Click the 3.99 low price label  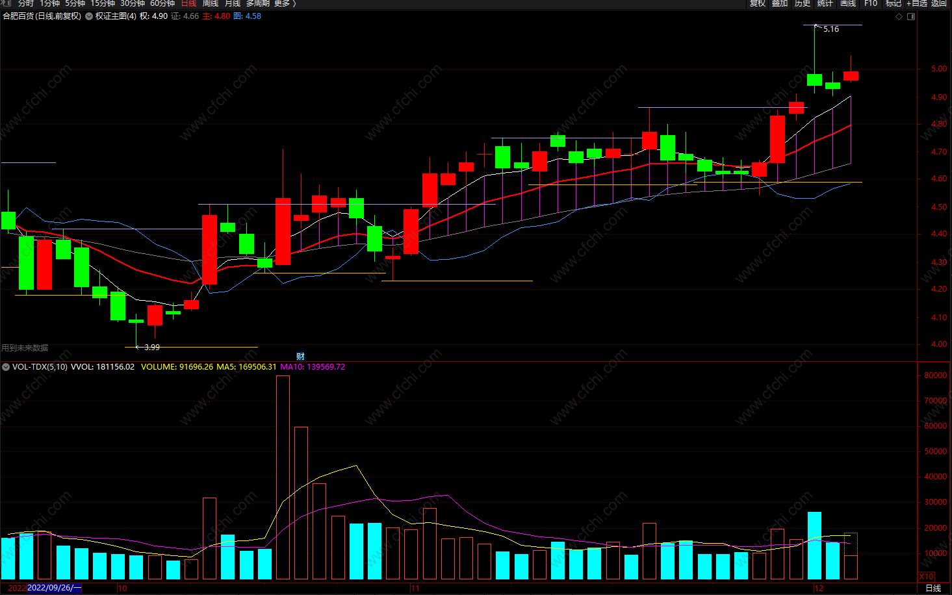pos(152,348)
